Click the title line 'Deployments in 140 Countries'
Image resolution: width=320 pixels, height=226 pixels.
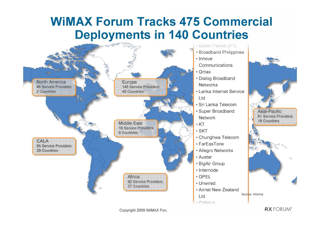tap(161, 35)
